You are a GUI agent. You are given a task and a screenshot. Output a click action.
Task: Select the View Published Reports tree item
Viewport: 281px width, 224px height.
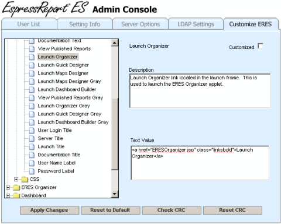(x=64, y=48)
